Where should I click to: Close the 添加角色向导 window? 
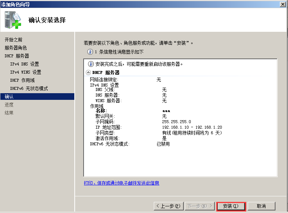coord(282,4)
